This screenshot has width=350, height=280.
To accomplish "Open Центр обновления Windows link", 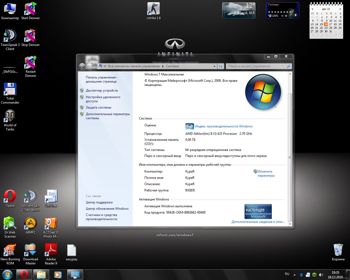I will click(107, 209).
